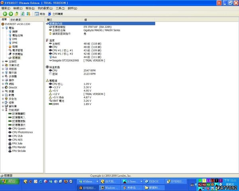Image resolution: width=239 pixels, height=191 pixels.
Task: Refresh the page using the toolbar refresh icon
Action: coord(23,14)
